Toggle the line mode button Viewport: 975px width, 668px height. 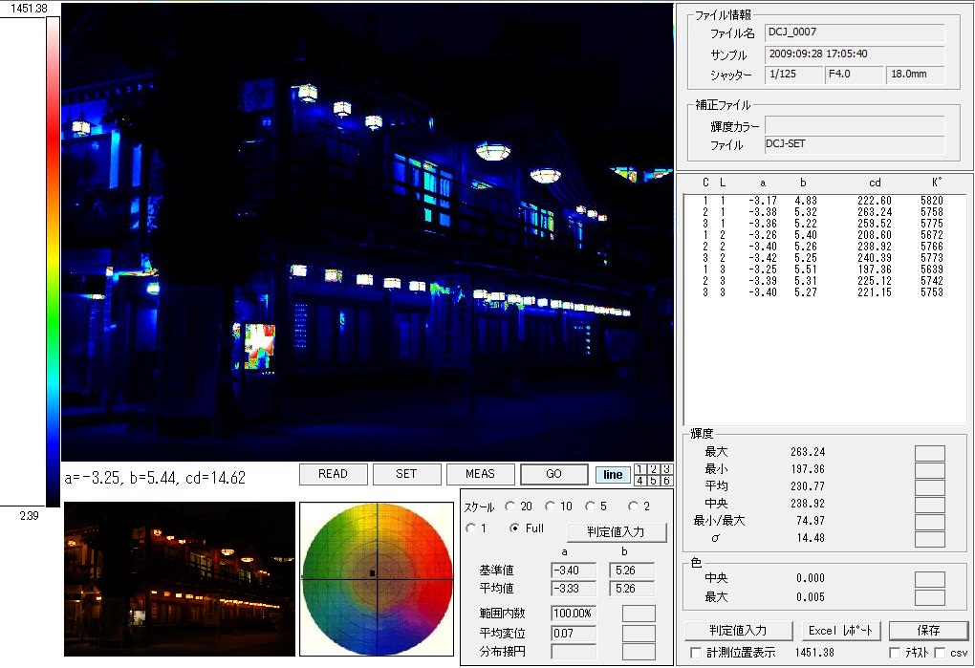point(613,475)
